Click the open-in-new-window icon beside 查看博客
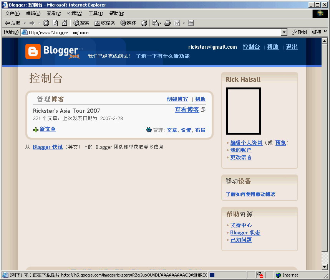The width and height of the screenshot is (330, 280). tap(203, 109)
